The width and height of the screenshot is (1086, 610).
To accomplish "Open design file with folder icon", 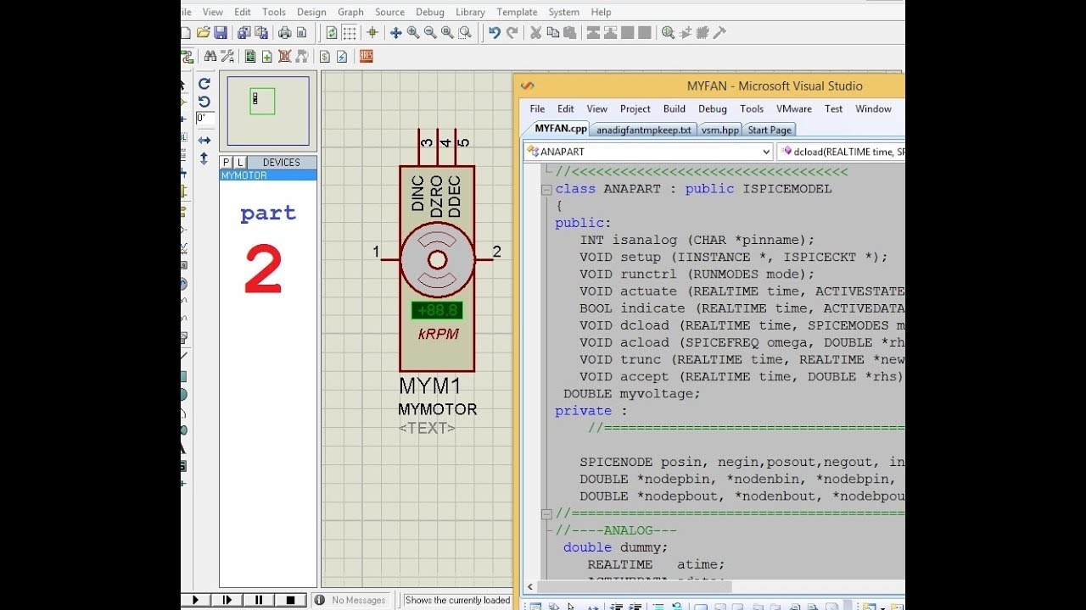I will pyautogui.click(x=203, y=33).
